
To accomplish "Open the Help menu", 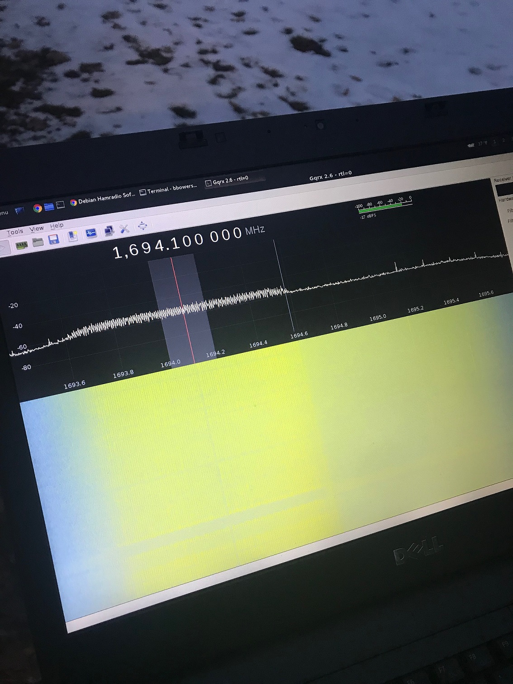I will pos(57,225).
